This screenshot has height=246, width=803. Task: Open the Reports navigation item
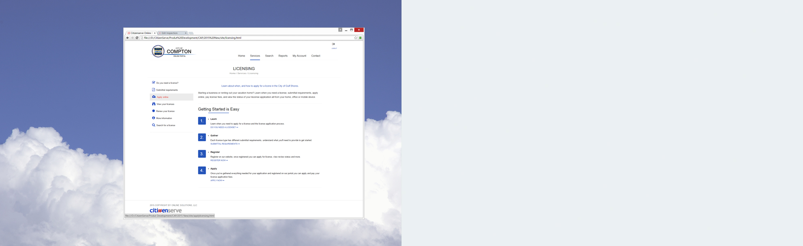[x=283, y=56]
